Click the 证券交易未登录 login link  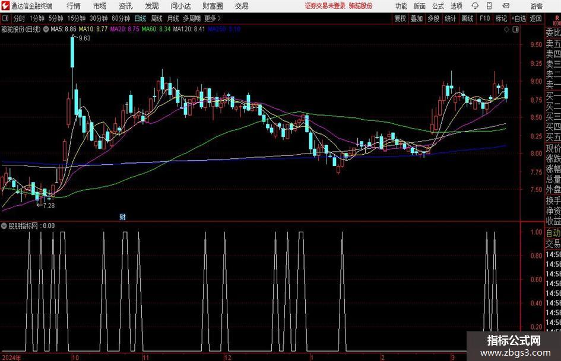325,6
